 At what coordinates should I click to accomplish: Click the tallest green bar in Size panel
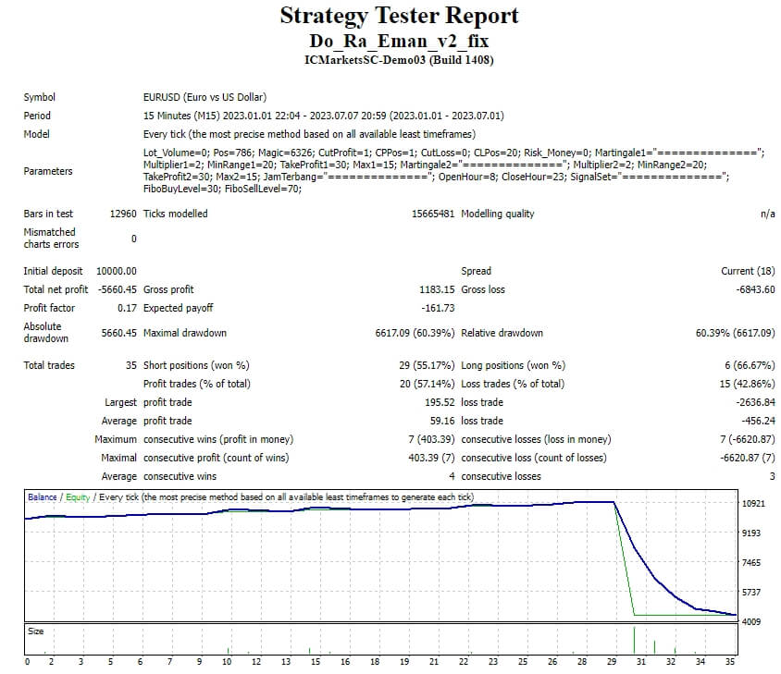(x=634, y=639)
